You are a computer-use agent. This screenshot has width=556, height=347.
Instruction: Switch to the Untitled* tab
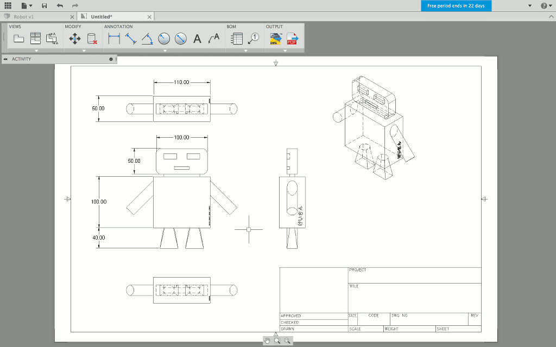[x=102, y=17]
